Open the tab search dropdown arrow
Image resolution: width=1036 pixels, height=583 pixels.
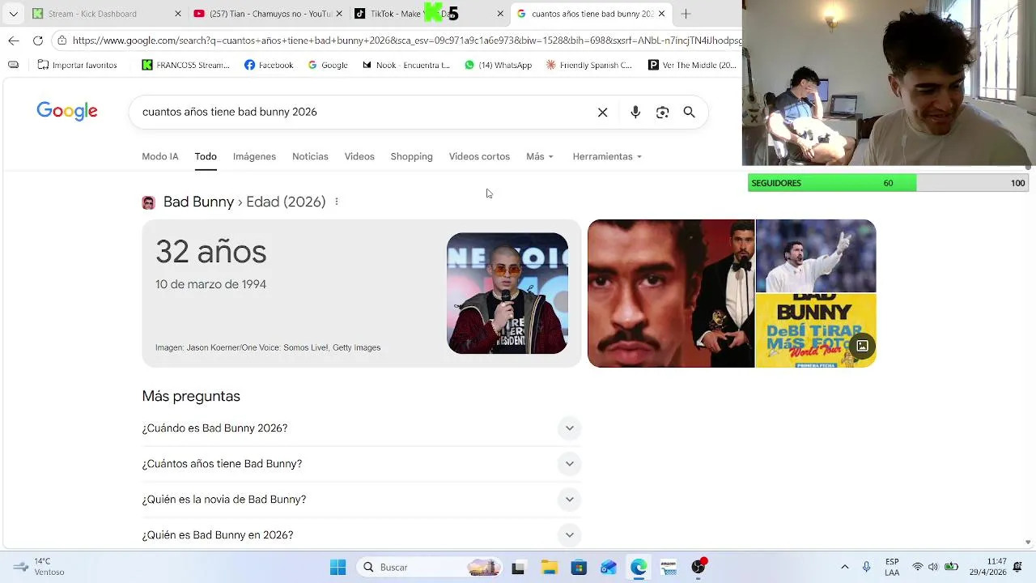13,14
